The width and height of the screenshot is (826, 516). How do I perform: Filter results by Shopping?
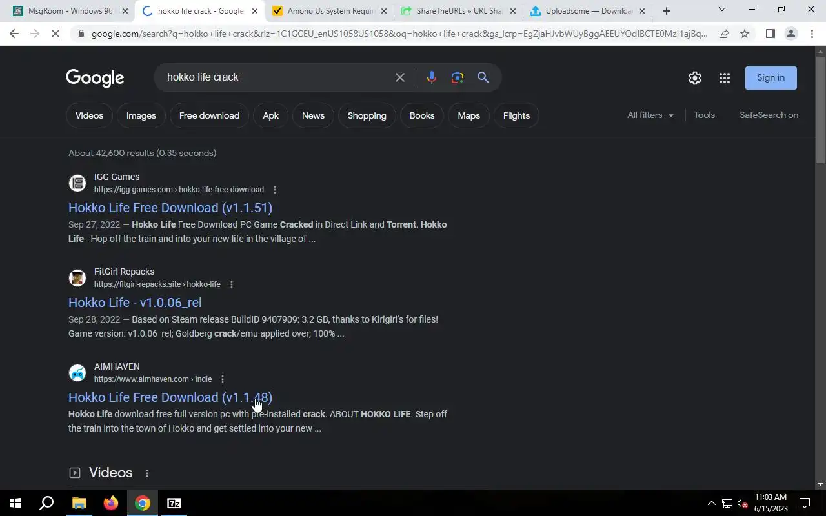point(367,116)
